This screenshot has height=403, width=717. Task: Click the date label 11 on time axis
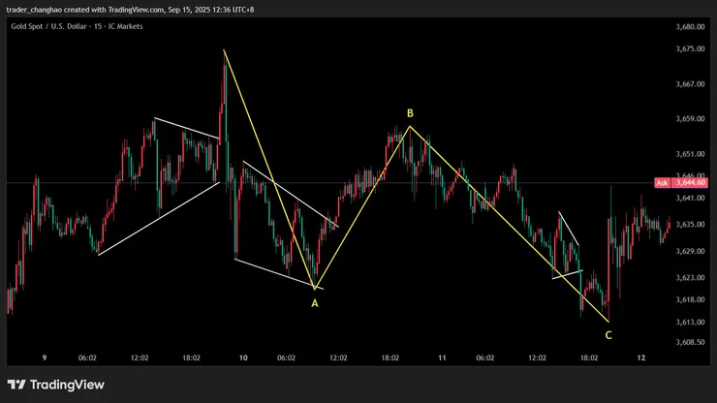coord(442,358)
